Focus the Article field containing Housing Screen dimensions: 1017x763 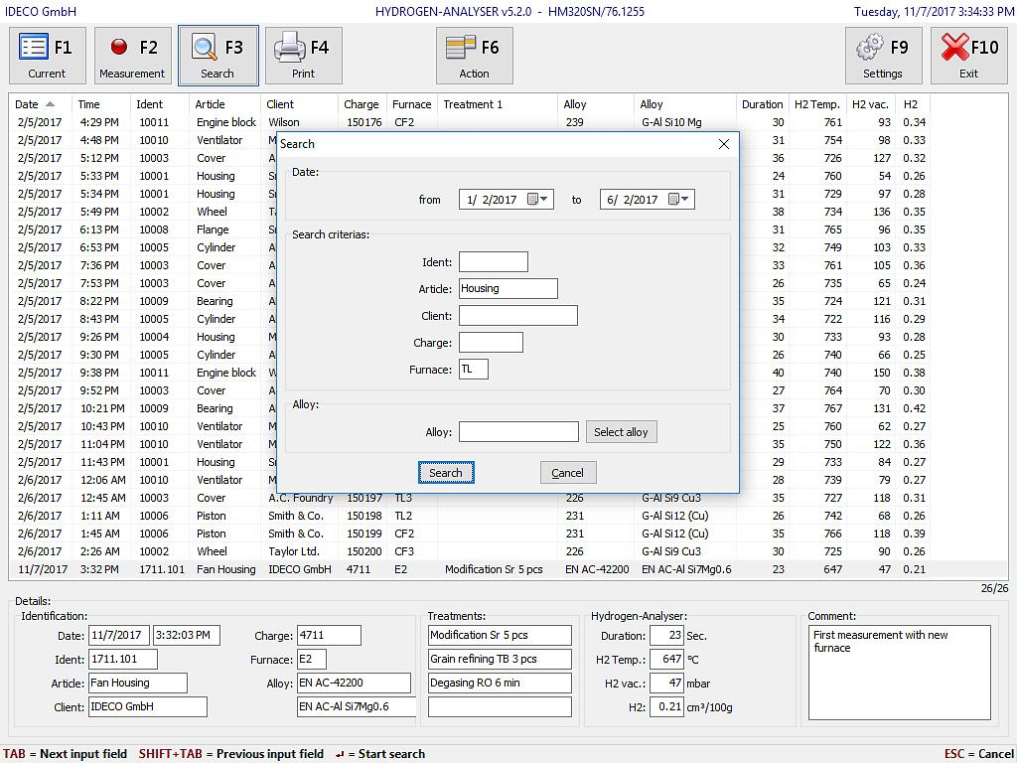click(x=508, y=289)
